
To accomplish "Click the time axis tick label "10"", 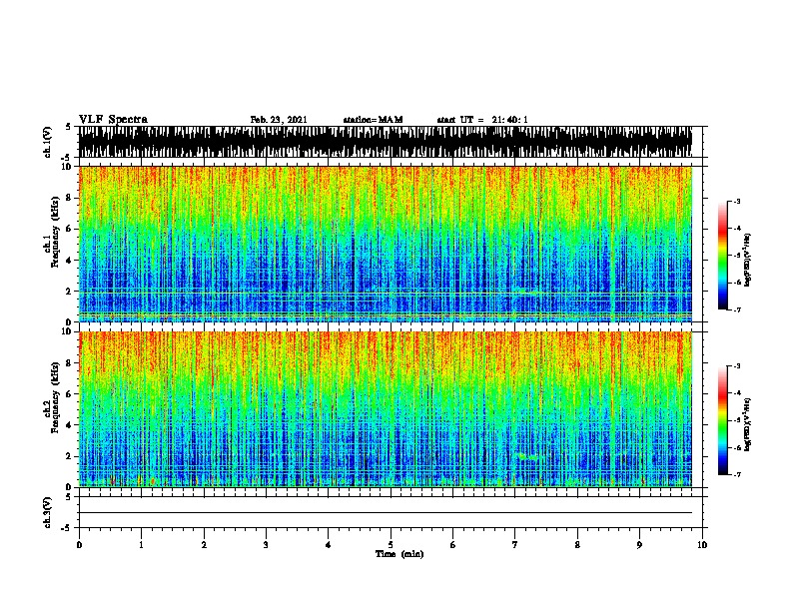I will [x=702, y=545].
